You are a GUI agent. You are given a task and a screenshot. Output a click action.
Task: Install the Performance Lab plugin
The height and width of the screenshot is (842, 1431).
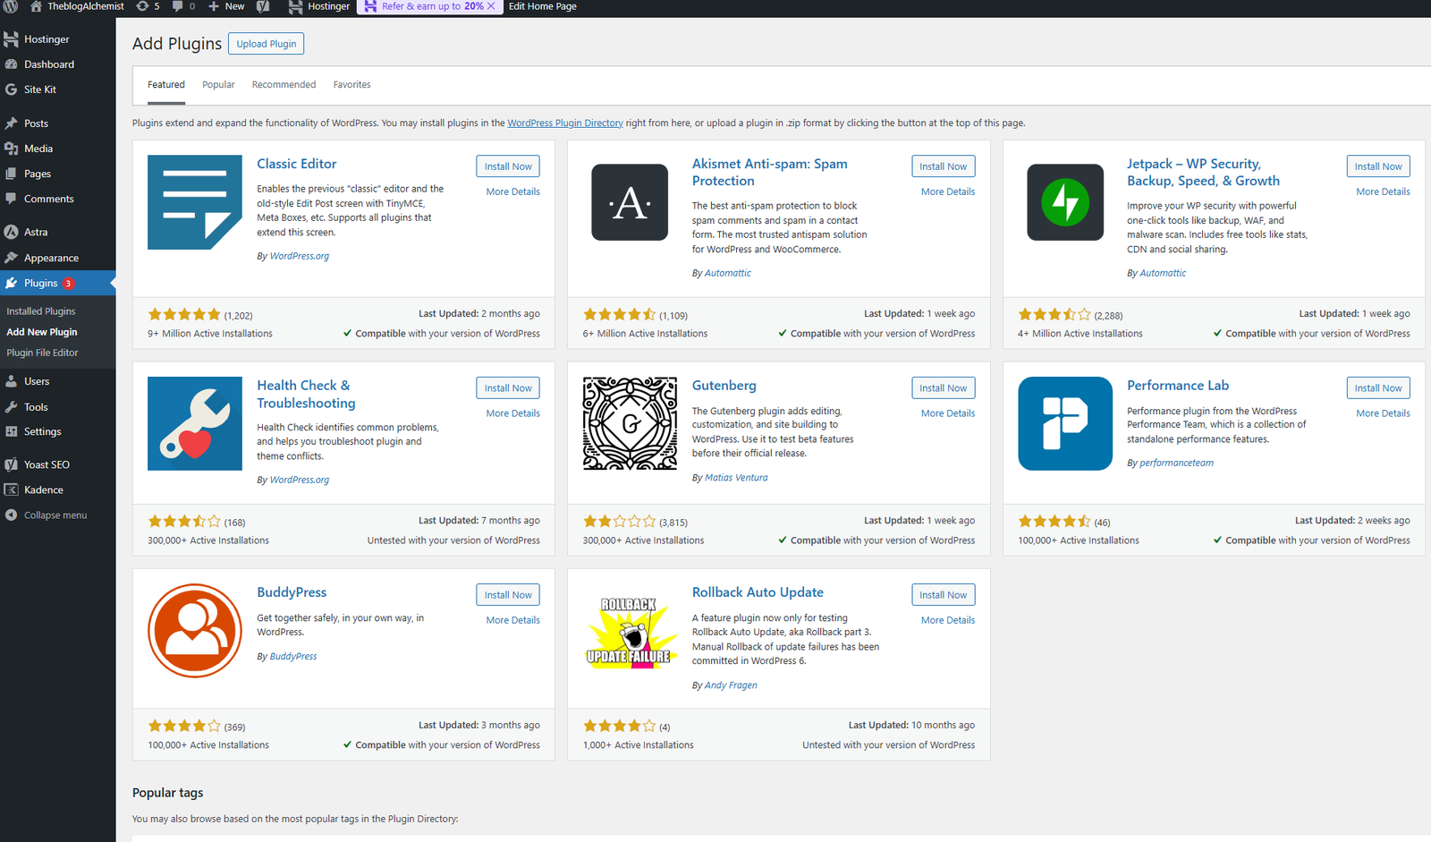click(1378, 388)
